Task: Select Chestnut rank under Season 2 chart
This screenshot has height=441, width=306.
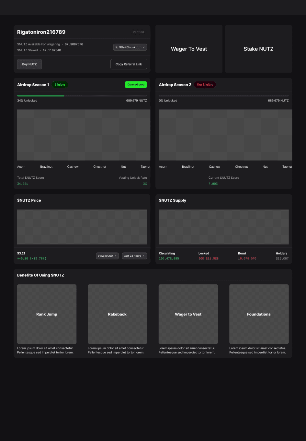Action: coord(242,167)
